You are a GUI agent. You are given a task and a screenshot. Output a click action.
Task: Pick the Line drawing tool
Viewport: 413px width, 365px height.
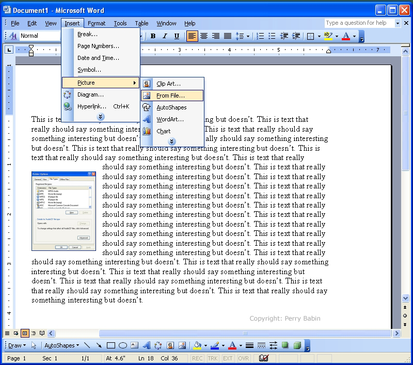click(87, 345)
